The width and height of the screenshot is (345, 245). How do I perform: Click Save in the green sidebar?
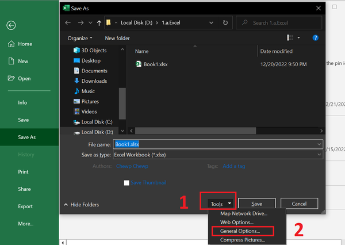coord(24,120)
